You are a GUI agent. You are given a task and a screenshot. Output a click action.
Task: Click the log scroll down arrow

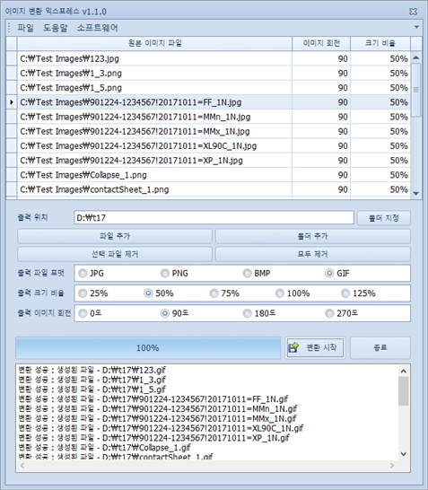pos(403,454)
